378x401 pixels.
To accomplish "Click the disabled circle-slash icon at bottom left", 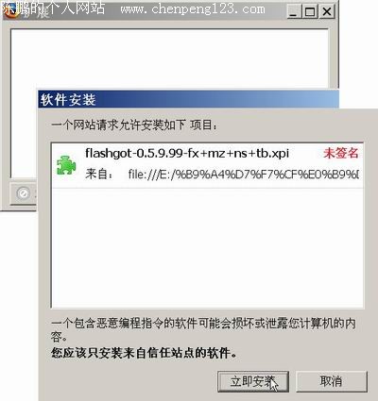I will [x=24, y=193].
